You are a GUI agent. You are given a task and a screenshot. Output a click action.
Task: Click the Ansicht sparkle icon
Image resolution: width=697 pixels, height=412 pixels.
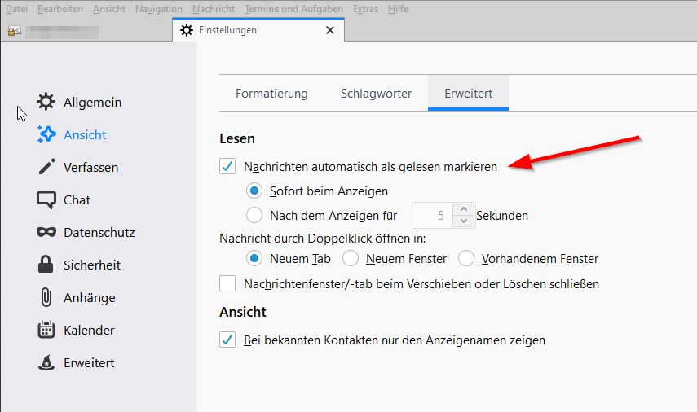(x=46, y=134)
